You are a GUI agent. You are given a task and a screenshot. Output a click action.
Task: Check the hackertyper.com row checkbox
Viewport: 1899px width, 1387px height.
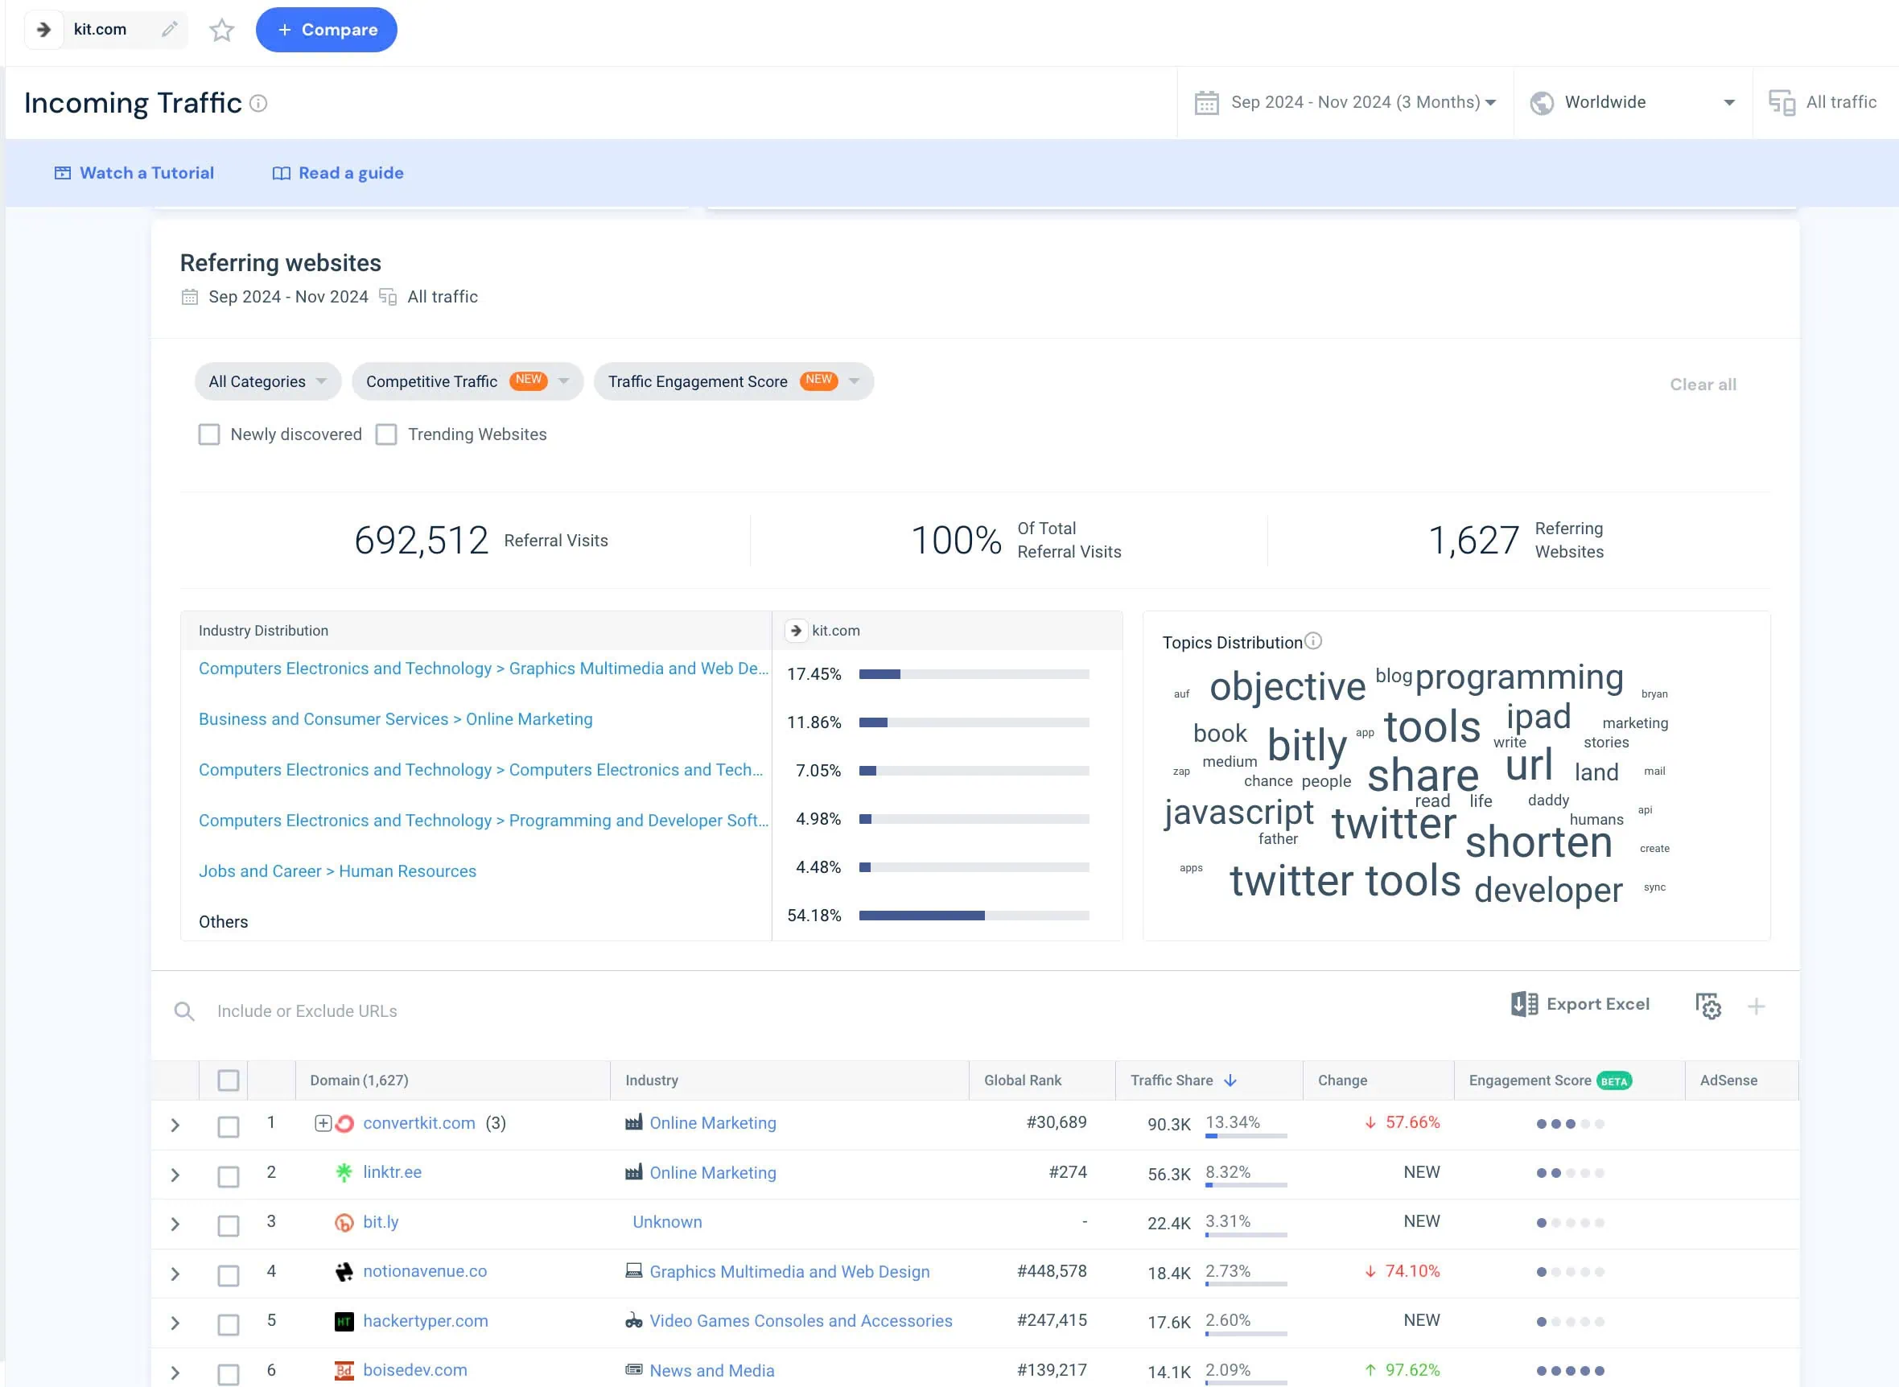pyautogui.click(x=229, y=1325)
